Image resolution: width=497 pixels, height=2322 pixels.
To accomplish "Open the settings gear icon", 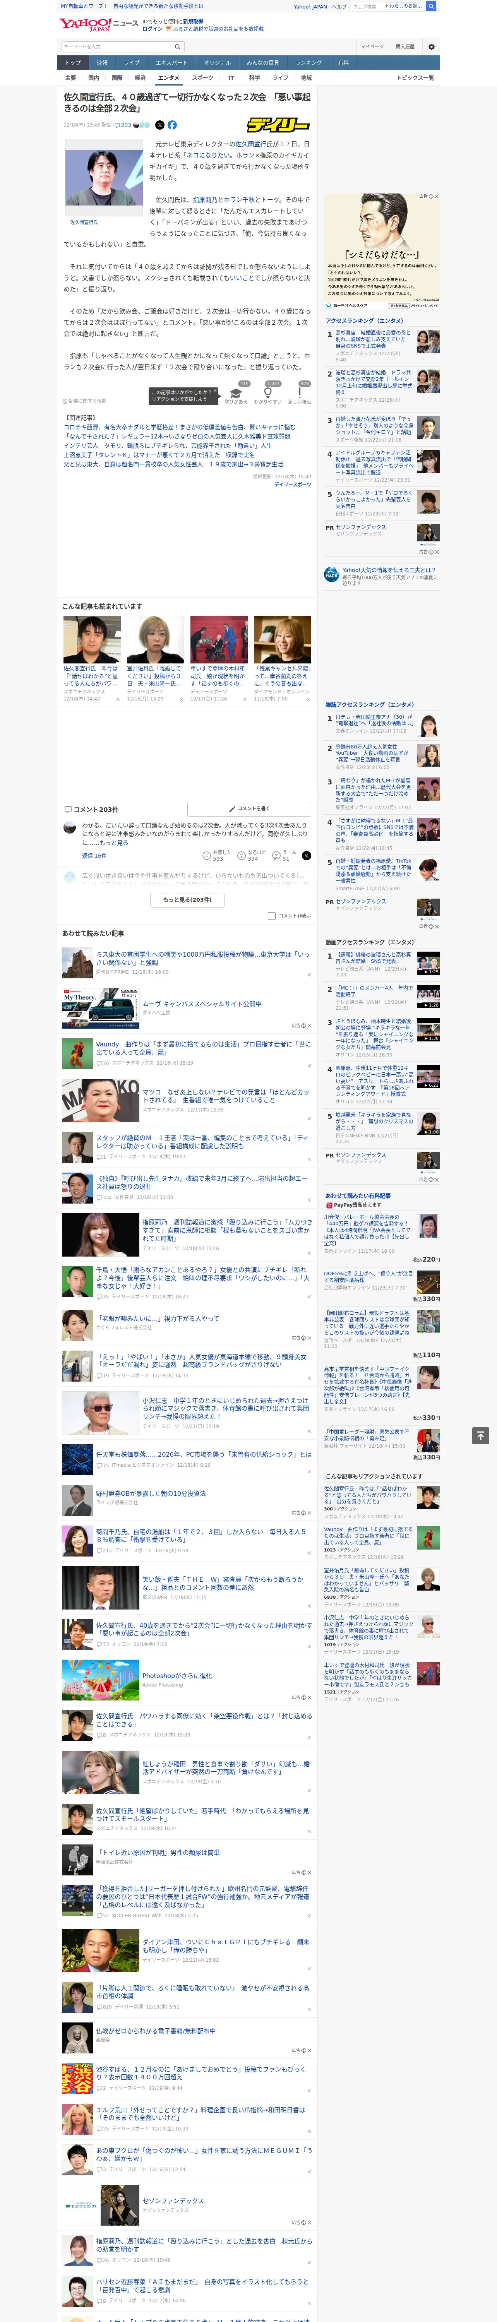I will tap(431, 46).
